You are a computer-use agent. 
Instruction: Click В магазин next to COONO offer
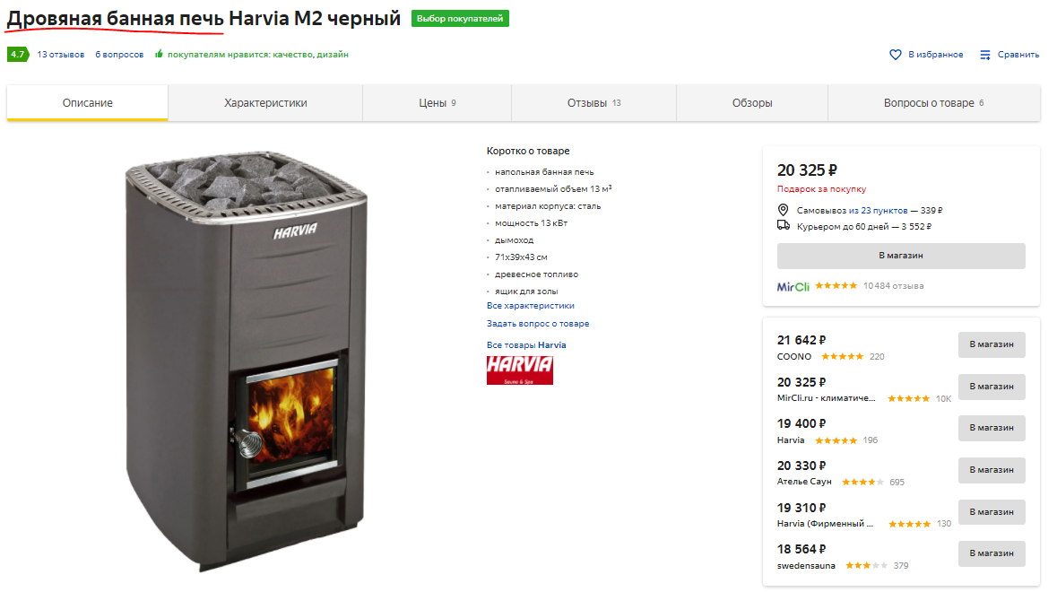pos(992,344)
